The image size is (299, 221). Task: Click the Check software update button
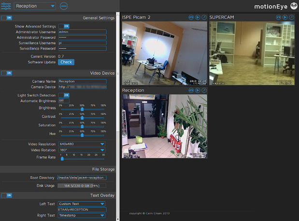pyautogui.click(x=66, y=62)
